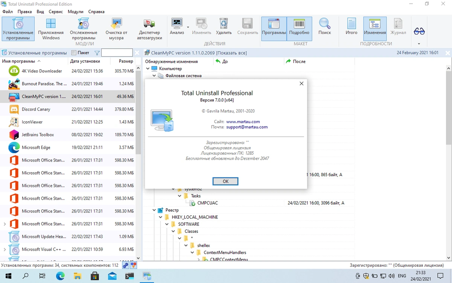This screenshot has height=283, width=452.
Task: Collapse the Tasks folder node
Action: [180, 196]
